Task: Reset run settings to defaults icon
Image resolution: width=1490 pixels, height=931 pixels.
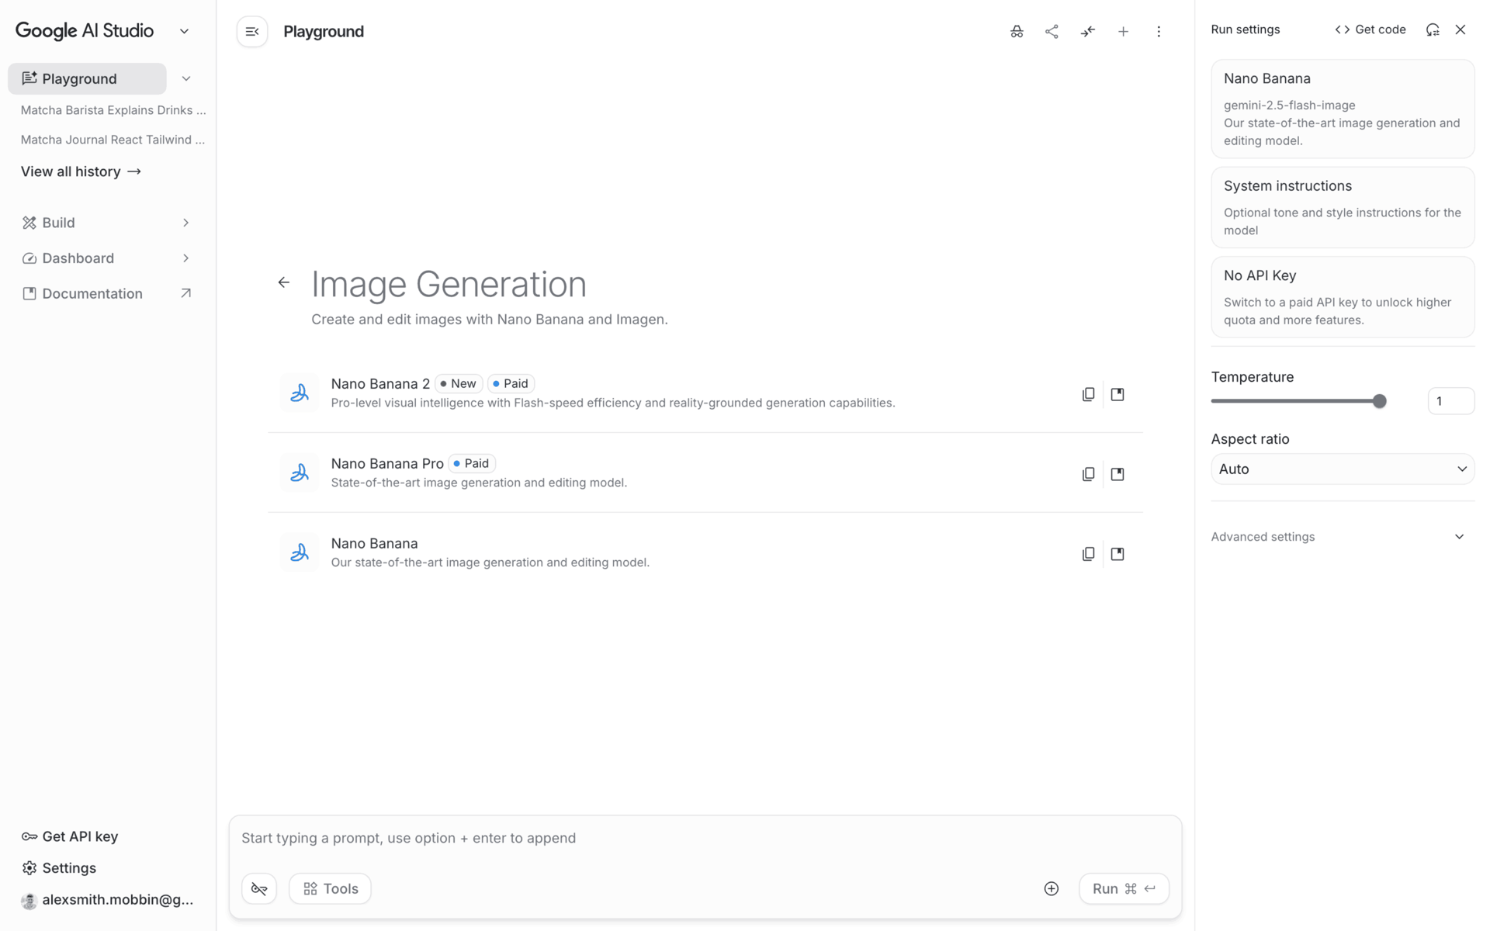Action: coord(1433,29)
